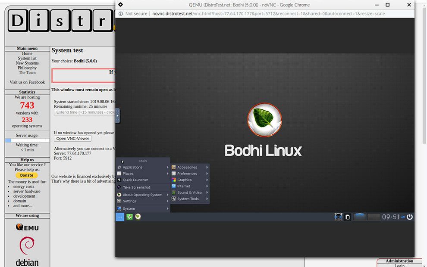
Task: Open the Settings menu entry
Action: pos(143,201)
